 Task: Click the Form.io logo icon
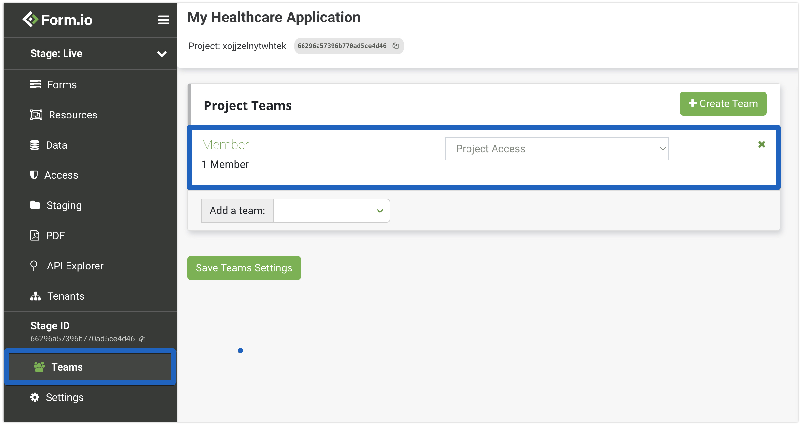30,20
